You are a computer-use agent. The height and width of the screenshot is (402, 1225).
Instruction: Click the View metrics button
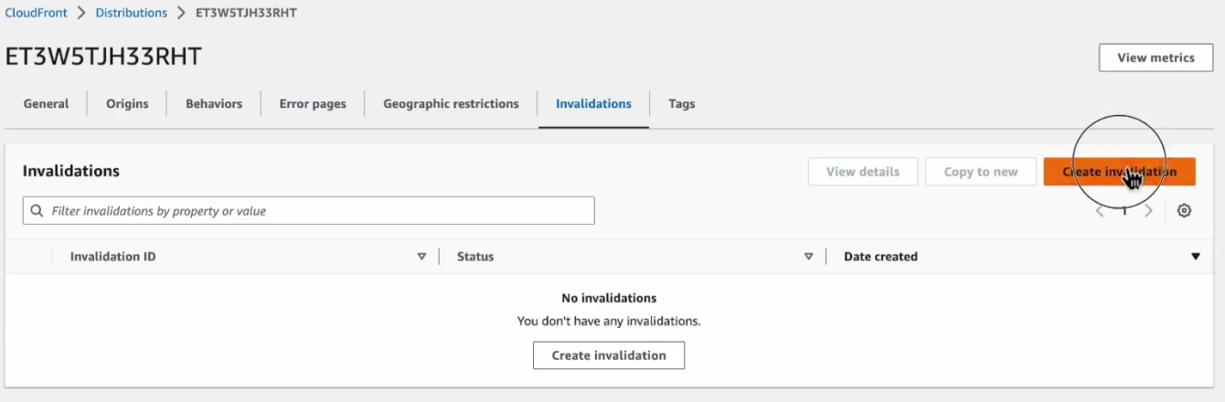point(1156,58)
